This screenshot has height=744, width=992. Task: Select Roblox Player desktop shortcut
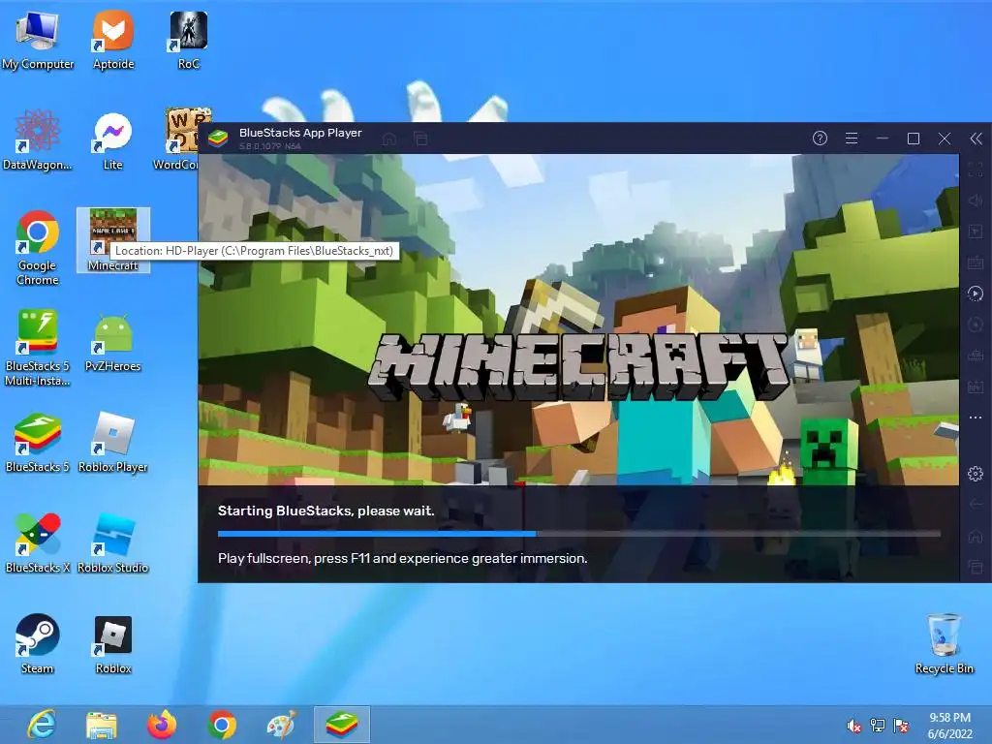(113, 443)
